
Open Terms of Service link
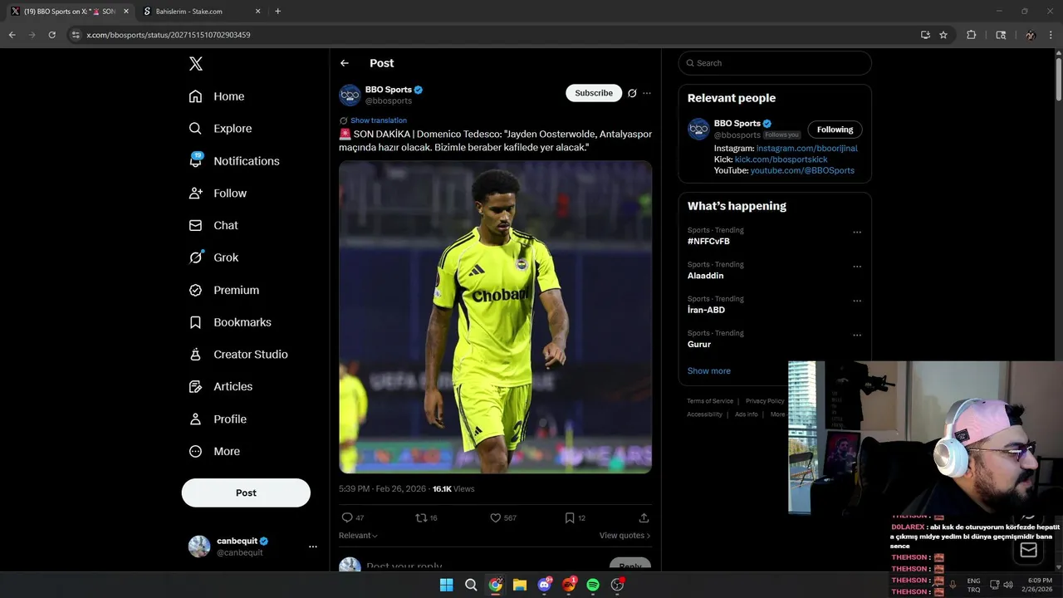pyautogui.click(x=710, y=401)
